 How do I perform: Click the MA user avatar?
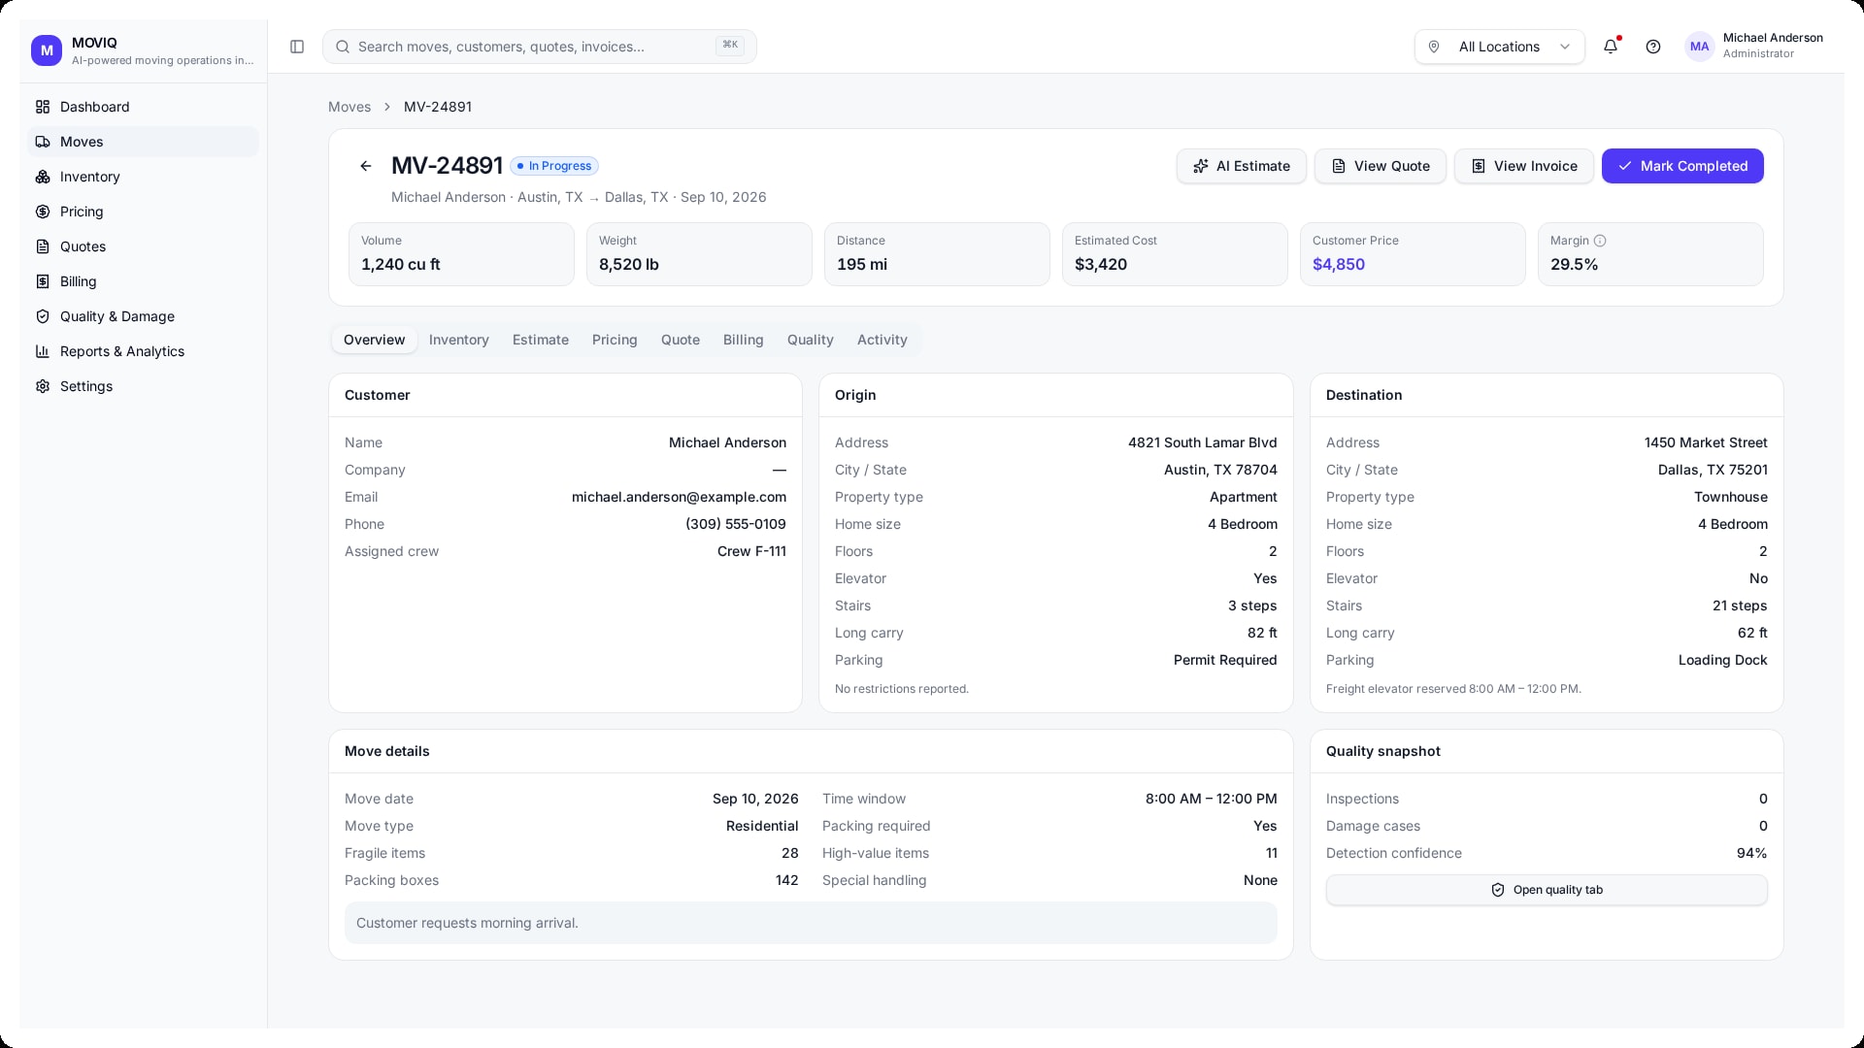(x=1699, y=47)
